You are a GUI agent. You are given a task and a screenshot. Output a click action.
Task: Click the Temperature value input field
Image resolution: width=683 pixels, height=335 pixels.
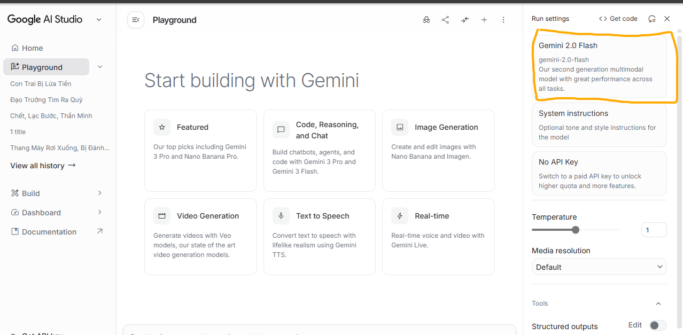pyautogui.click(x=654, y=230)
